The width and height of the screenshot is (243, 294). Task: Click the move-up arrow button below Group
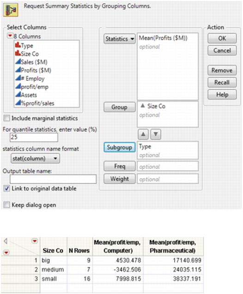coord(143,134)
